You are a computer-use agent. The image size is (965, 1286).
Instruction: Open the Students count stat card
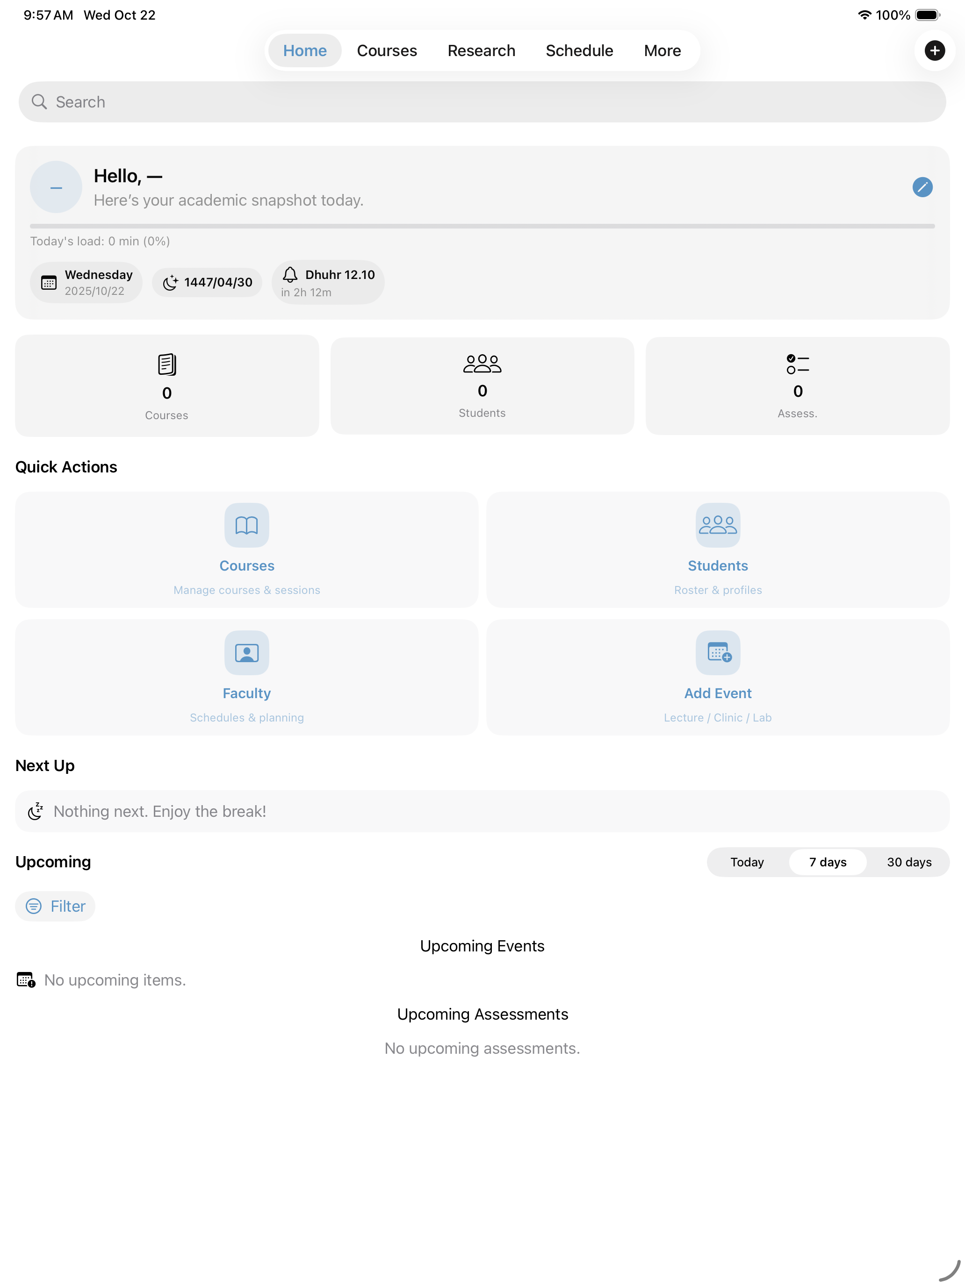[x=482, y=386]
